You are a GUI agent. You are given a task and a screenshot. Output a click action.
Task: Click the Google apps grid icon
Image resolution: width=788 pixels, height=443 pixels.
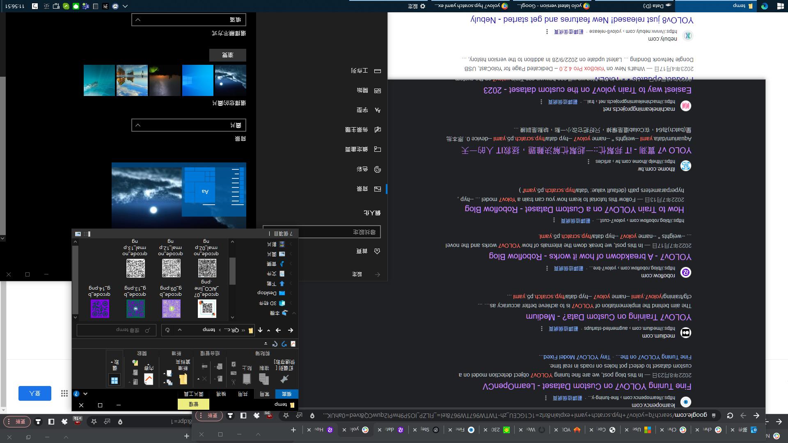64,393
